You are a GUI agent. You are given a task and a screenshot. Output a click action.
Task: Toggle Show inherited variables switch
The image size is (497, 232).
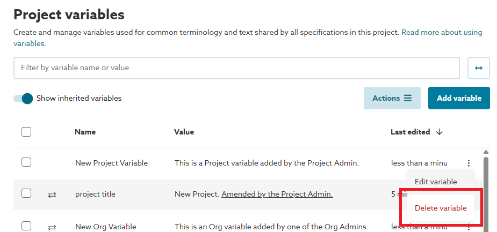pyautogui.click(x=24, y=99)
